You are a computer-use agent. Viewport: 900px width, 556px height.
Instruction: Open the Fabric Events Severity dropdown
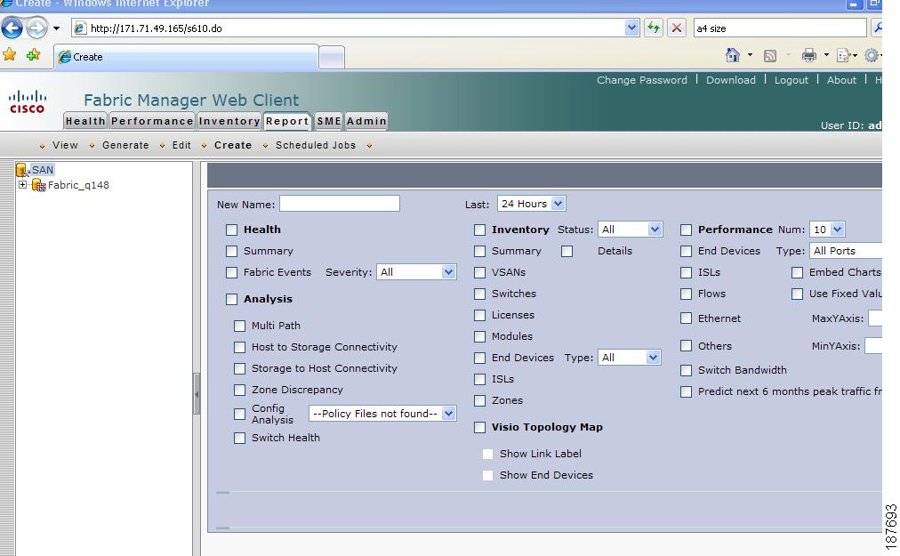pyautogui.click(x=416, y=272)
